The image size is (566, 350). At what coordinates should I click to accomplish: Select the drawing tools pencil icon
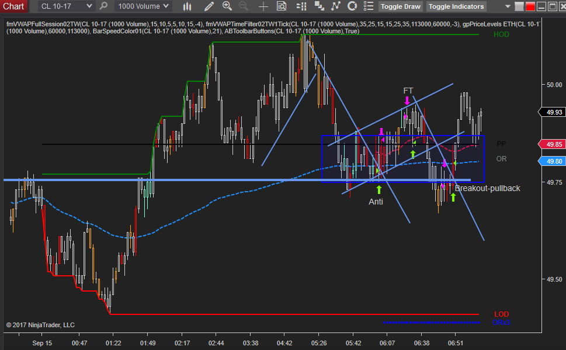coord(209,6)
